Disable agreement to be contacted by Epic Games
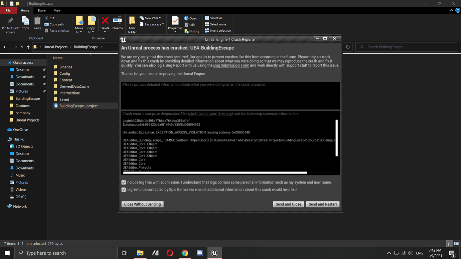 124,190
